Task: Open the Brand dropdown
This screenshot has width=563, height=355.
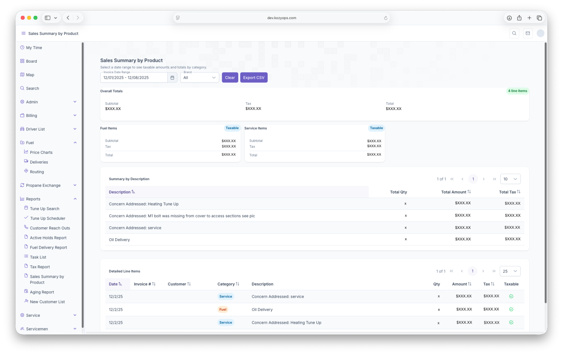Action: [200, 78]
